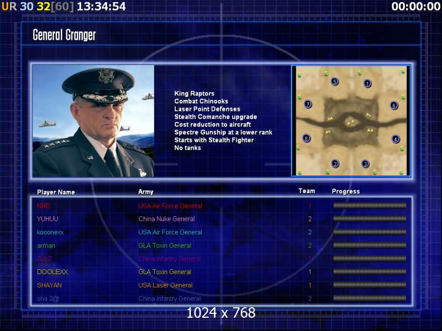This screenshot has height=331, width=442.
Task: Click DOOLEXX's GLA Toxin General army
Action: (165, 272)
